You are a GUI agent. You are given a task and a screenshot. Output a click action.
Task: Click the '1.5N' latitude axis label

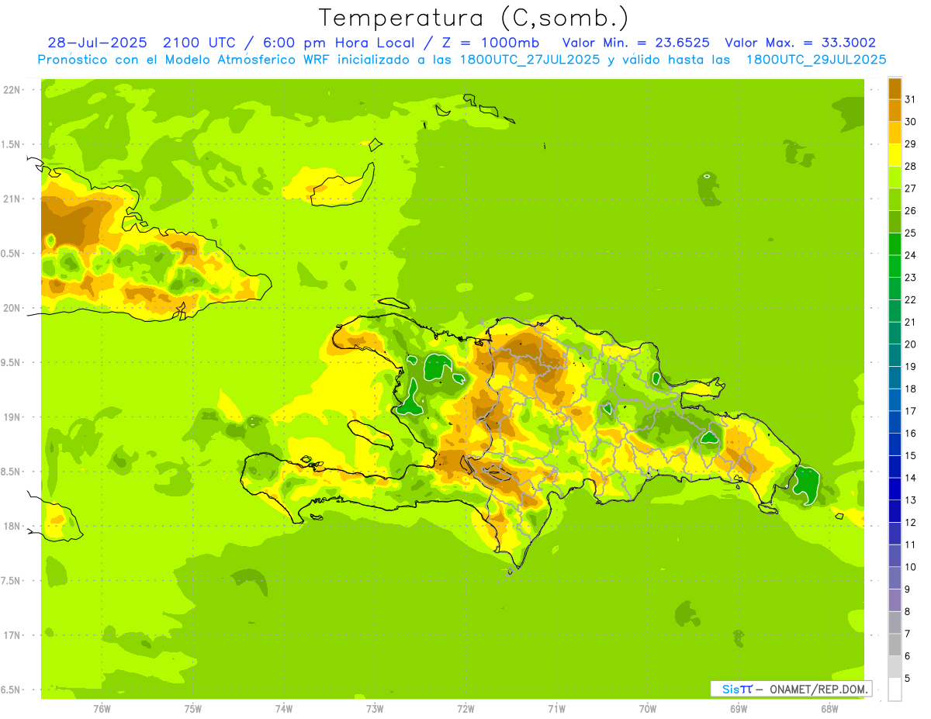(x=12, y=144)
